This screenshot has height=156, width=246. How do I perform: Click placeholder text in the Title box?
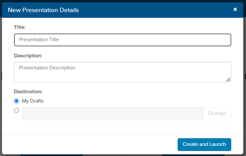pyautogui.click(x=39, y=40)
